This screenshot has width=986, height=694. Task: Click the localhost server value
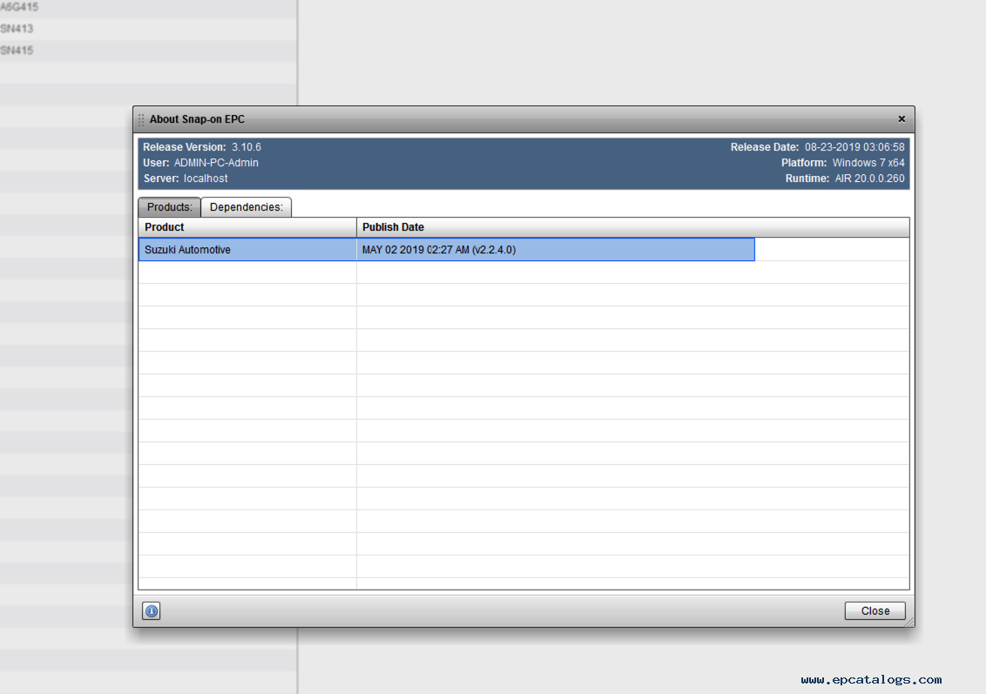(x=206, y=179)
